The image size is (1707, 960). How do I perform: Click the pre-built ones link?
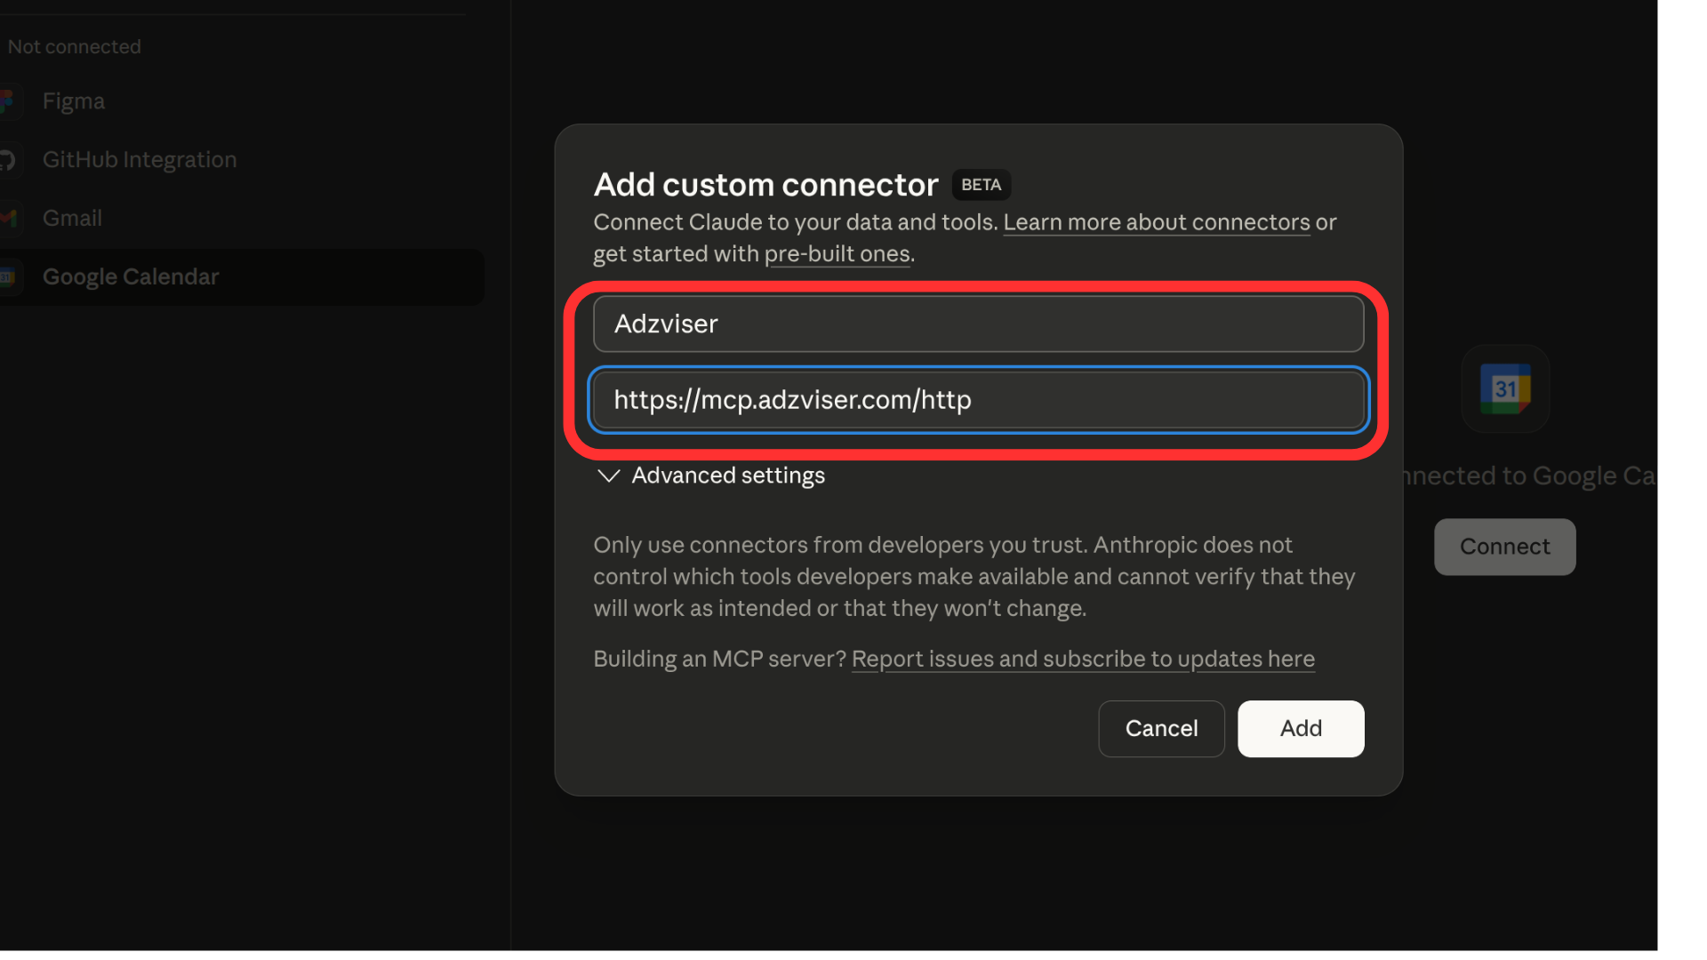837,253
